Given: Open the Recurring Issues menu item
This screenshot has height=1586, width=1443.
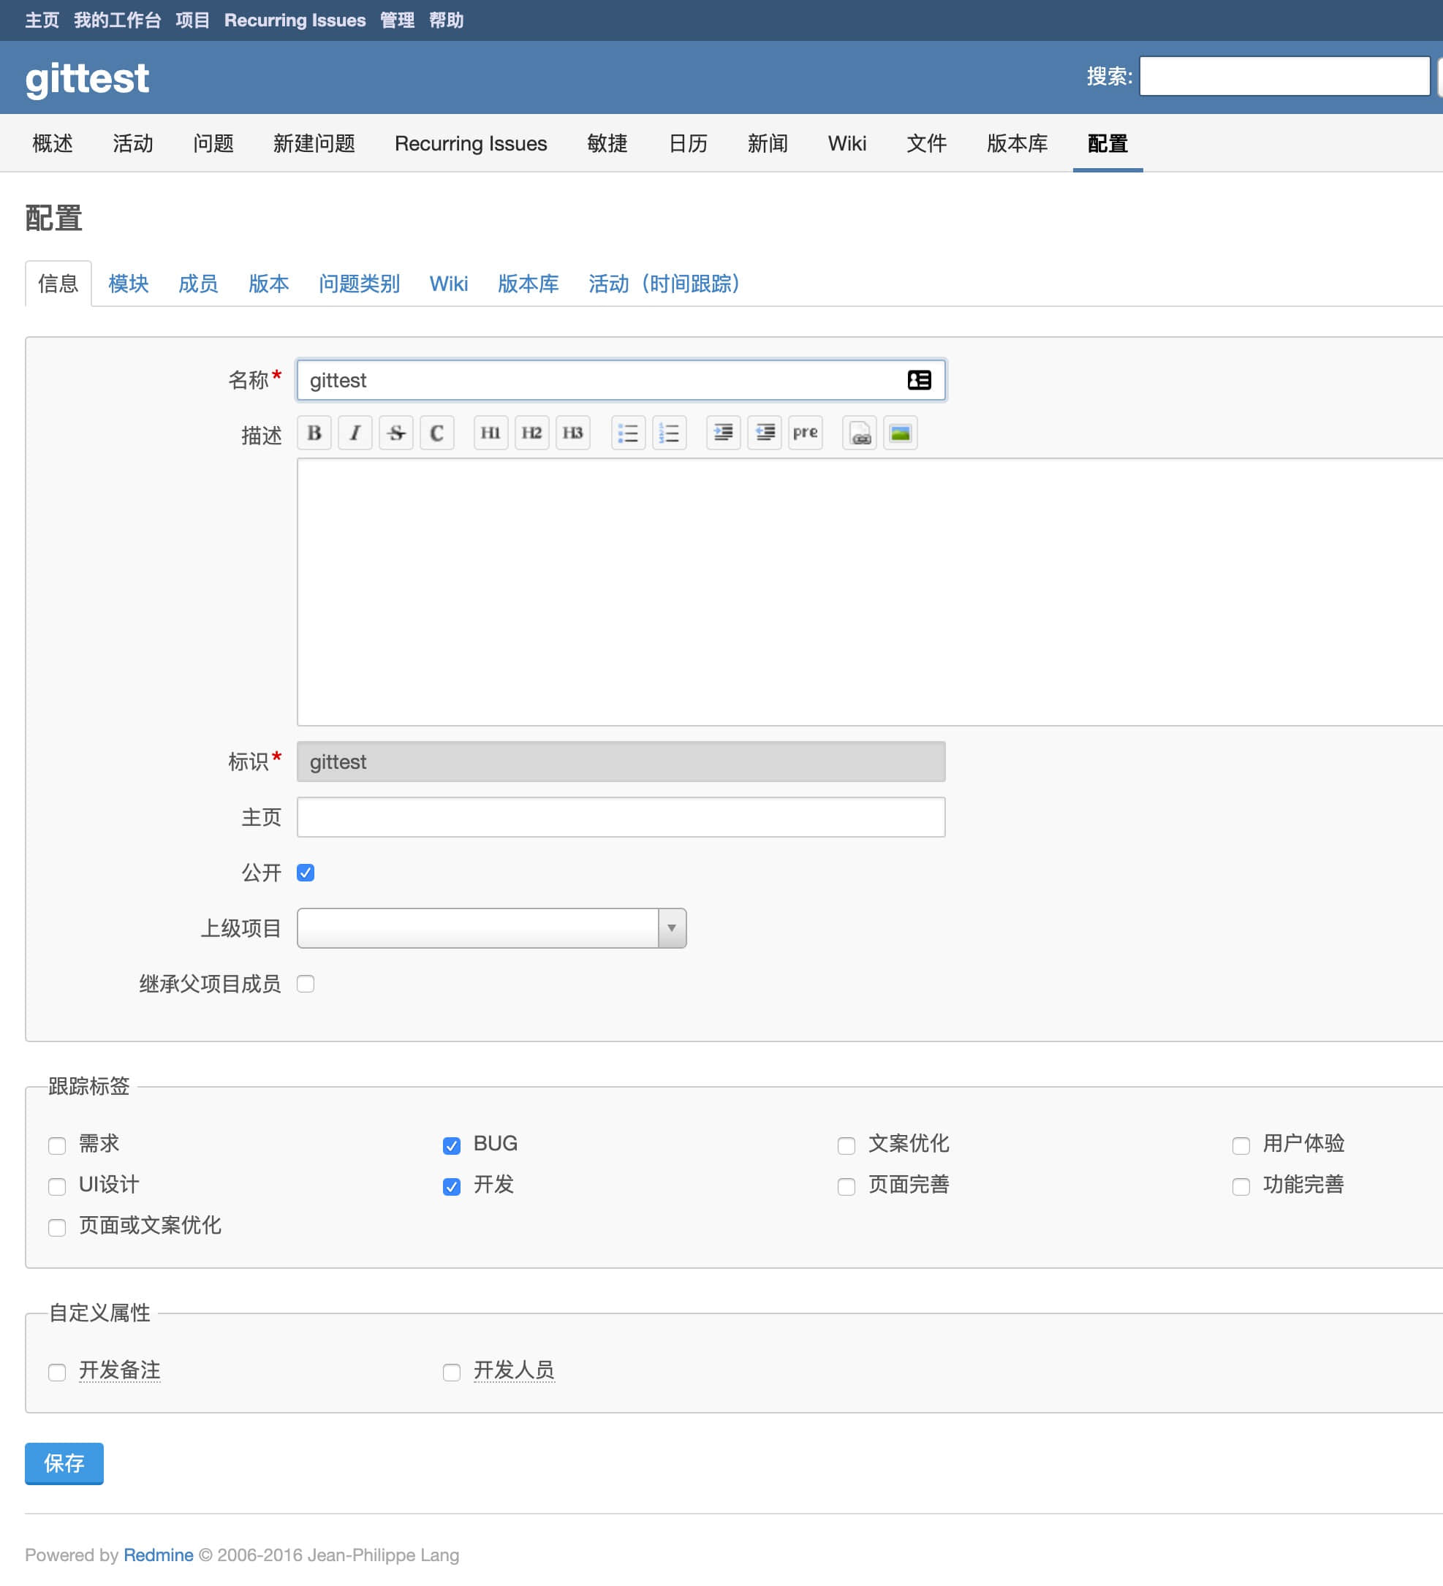Looking at the screenshot, I should click(295, 20).
